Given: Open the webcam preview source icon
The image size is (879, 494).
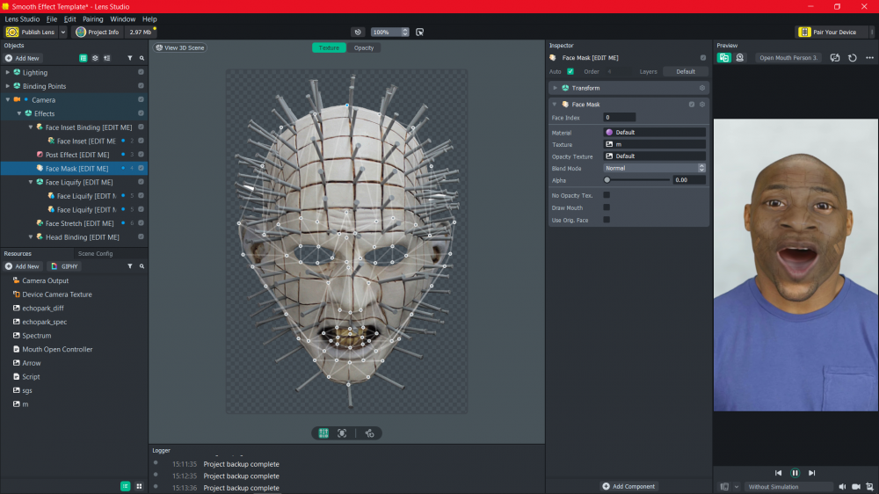Looking at the screenshot, I should (740, 58).
